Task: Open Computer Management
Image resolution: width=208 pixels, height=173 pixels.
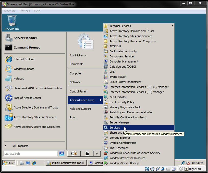Action: 139,61
